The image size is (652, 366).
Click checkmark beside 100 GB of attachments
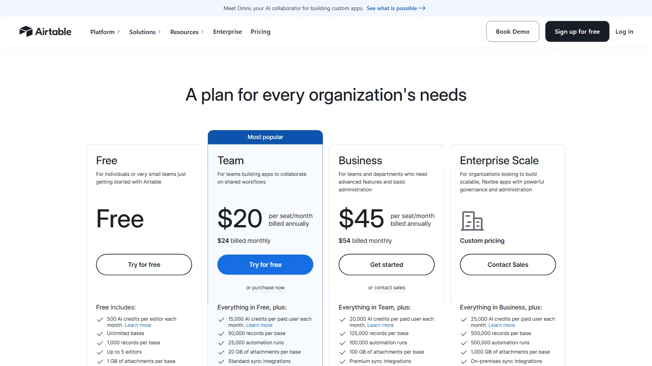(342, 352)
